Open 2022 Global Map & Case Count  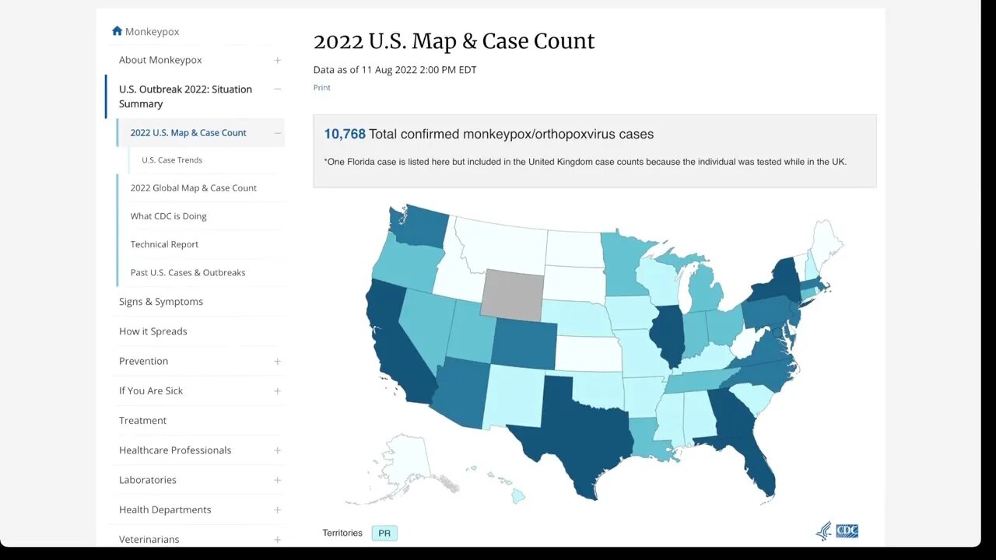click(193, 188)
